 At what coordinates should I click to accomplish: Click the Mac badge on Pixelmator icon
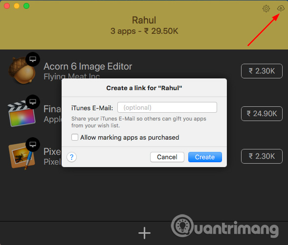33,145
